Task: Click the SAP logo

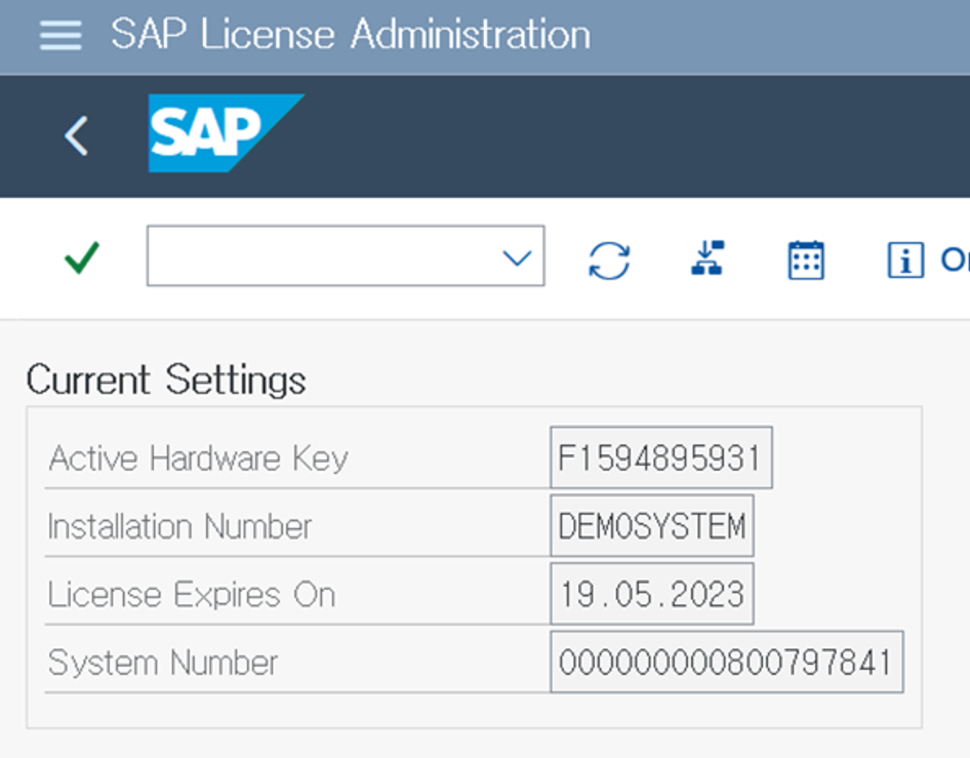Action: click(x=225, y=133)
